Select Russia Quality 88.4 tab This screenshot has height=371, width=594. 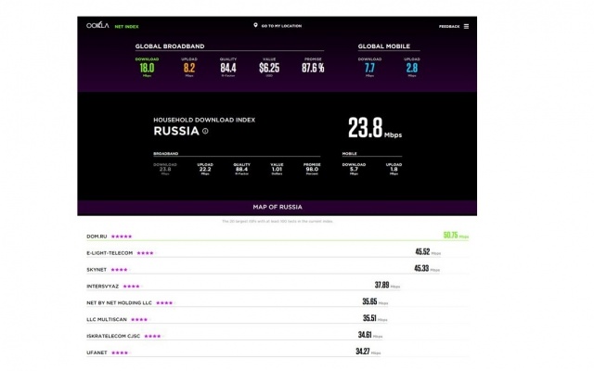[x=241, y=169]
